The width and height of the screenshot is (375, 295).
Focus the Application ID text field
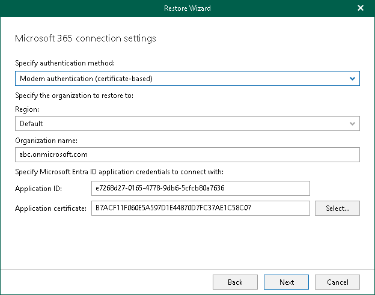tap(200, 189)
